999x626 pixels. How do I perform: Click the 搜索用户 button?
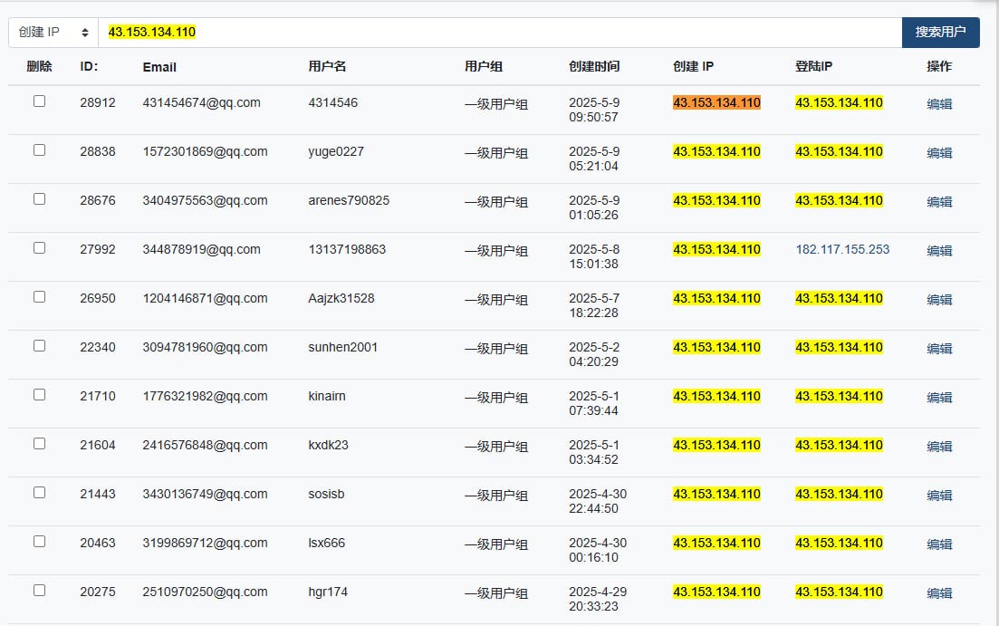[x=940, y=32]
